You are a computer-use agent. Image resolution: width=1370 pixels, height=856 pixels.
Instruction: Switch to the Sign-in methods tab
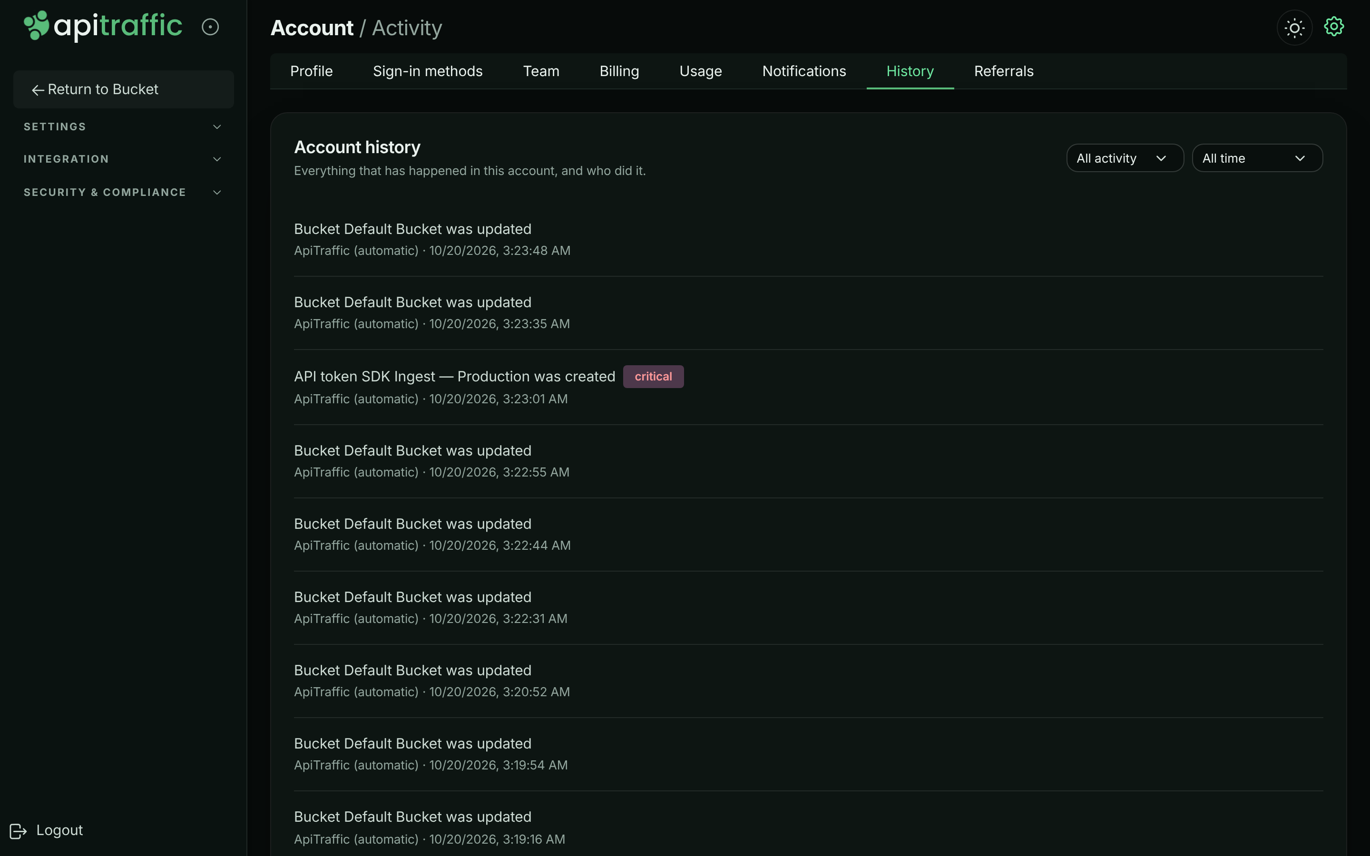tap(428, 71)
